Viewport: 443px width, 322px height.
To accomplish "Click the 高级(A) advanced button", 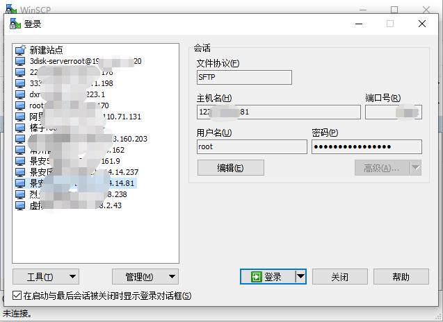I will 382,168.
